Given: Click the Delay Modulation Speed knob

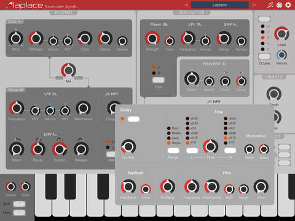Looking at the screenshot, I should point(264,149).
